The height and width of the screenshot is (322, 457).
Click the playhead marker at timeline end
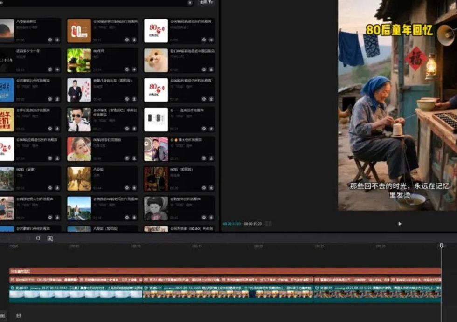441,245
